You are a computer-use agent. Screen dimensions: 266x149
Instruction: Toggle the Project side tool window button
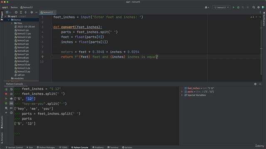2,16
